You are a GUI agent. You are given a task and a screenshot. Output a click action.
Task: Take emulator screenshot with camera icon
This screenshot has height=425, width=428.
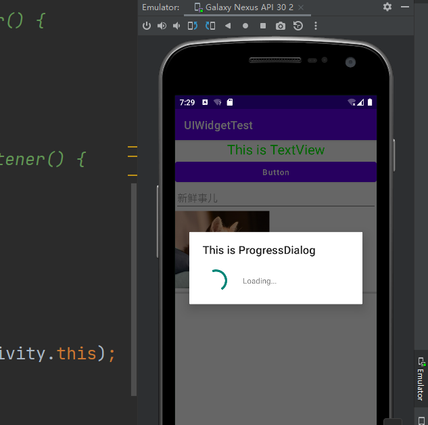click(x=281, y=26)
